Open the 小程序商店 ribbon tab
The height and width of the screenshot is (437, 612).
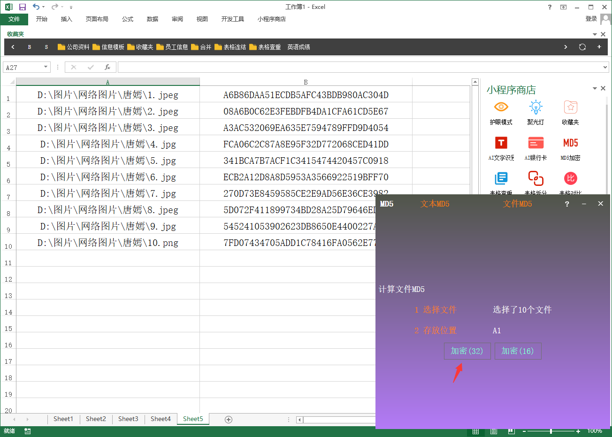point(272,19)
